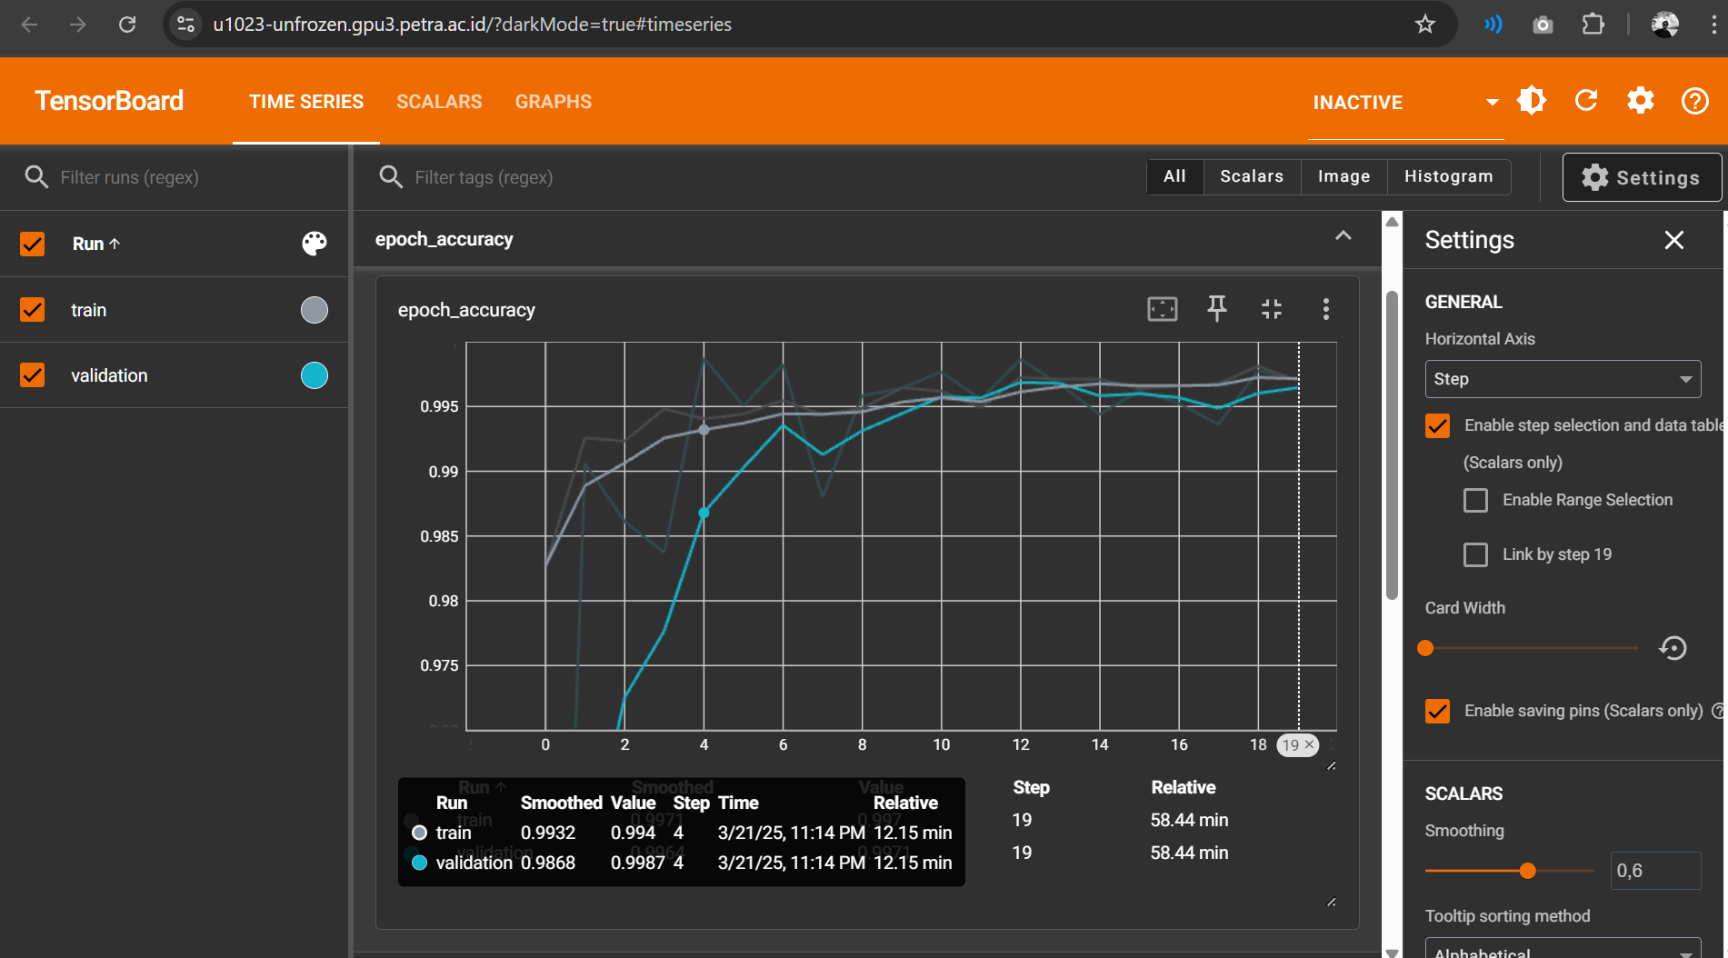Screen dimensions: 1728x958
Task: Uncheck the validation run checkbox
Action: 33,375
